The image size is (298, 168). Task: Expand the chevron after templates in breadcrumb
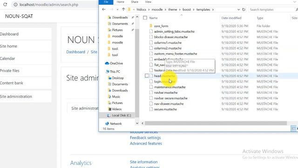point(213,9)
